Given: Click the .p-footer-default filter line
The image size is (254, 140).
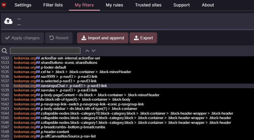Looking at the screenshot, I should tap(40, 67).
